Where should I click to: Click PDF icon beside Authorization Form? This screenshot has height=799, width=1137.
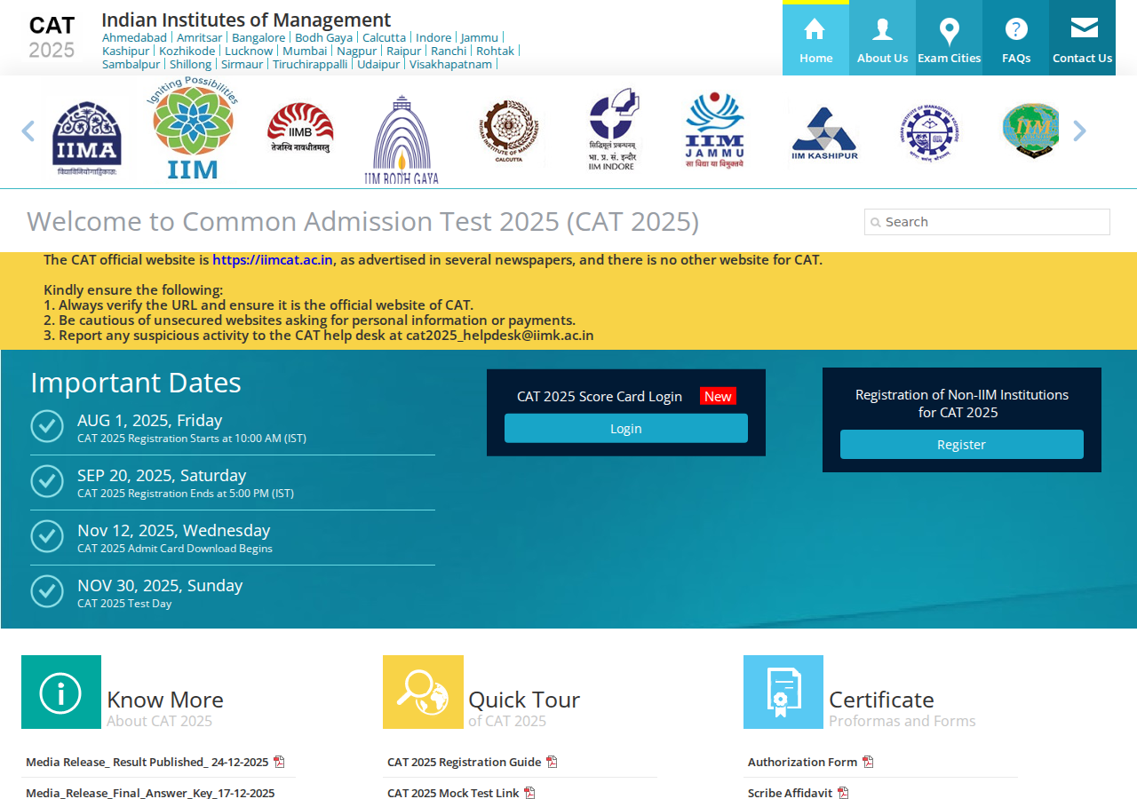(x=868, y=762)
